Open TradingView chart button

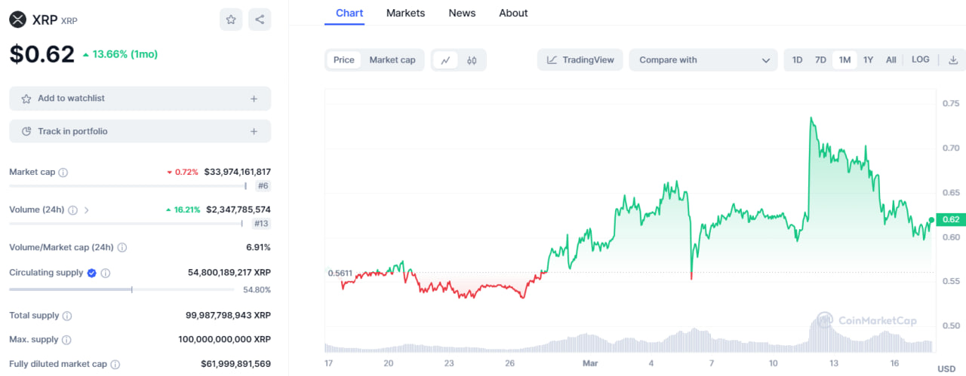click(580, 60)
